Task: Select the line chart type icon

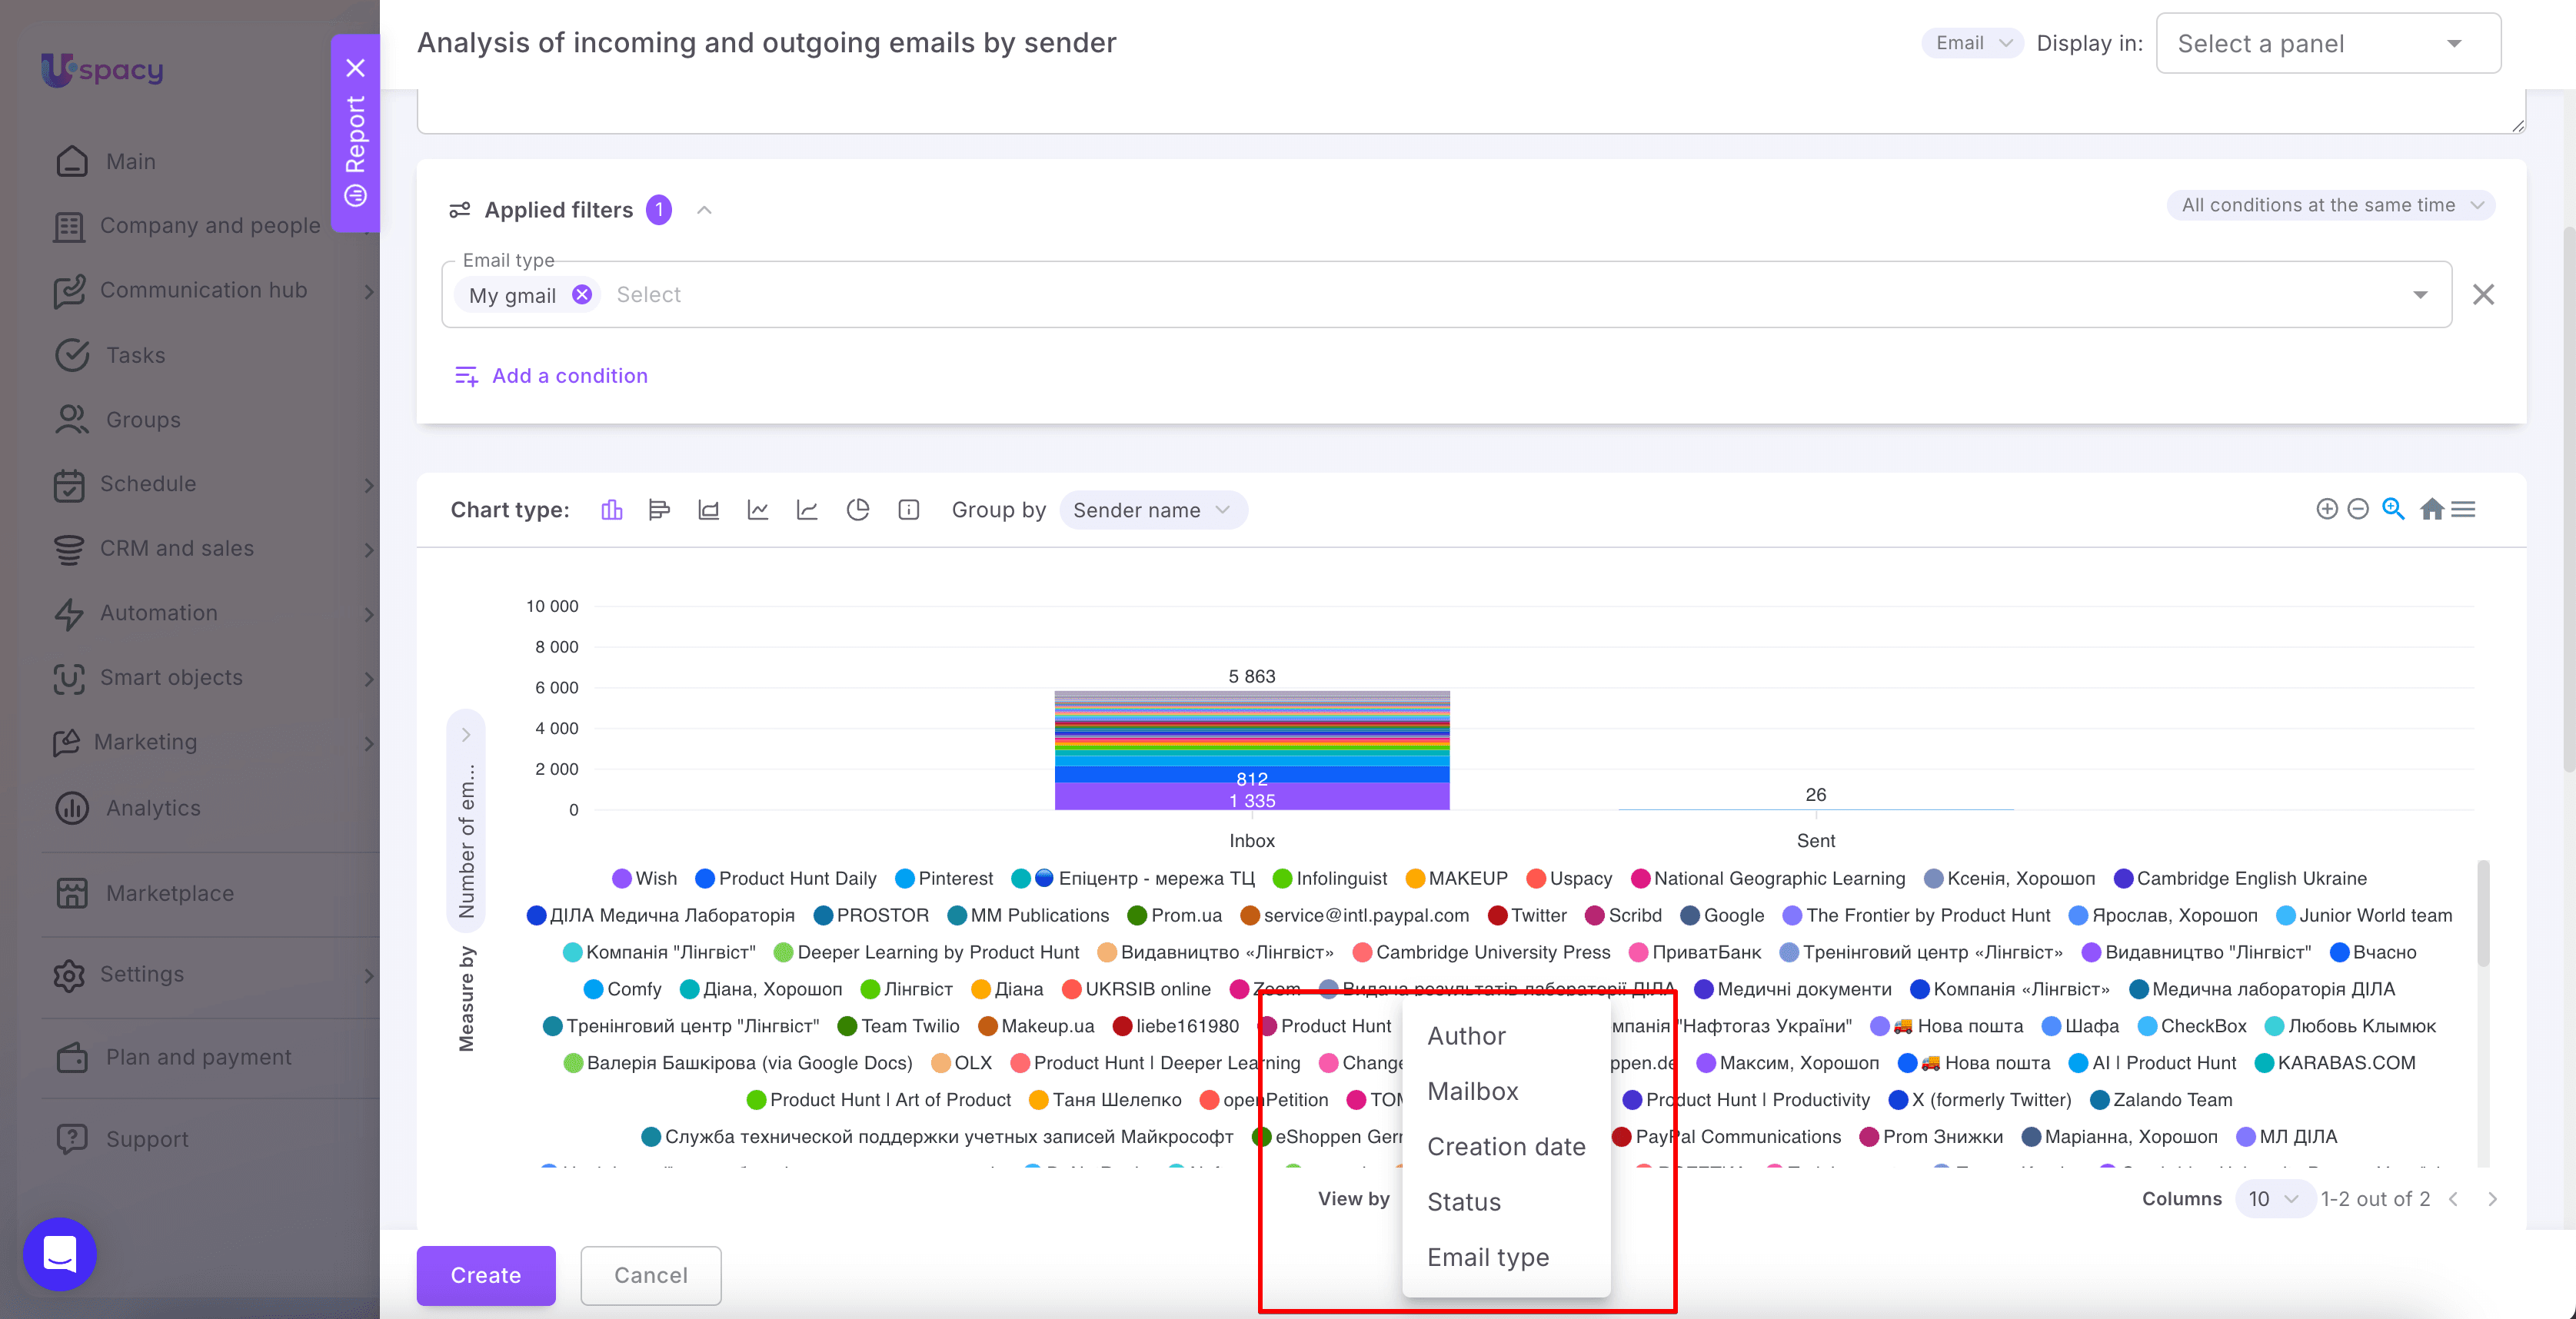Action: coord(758,510)
